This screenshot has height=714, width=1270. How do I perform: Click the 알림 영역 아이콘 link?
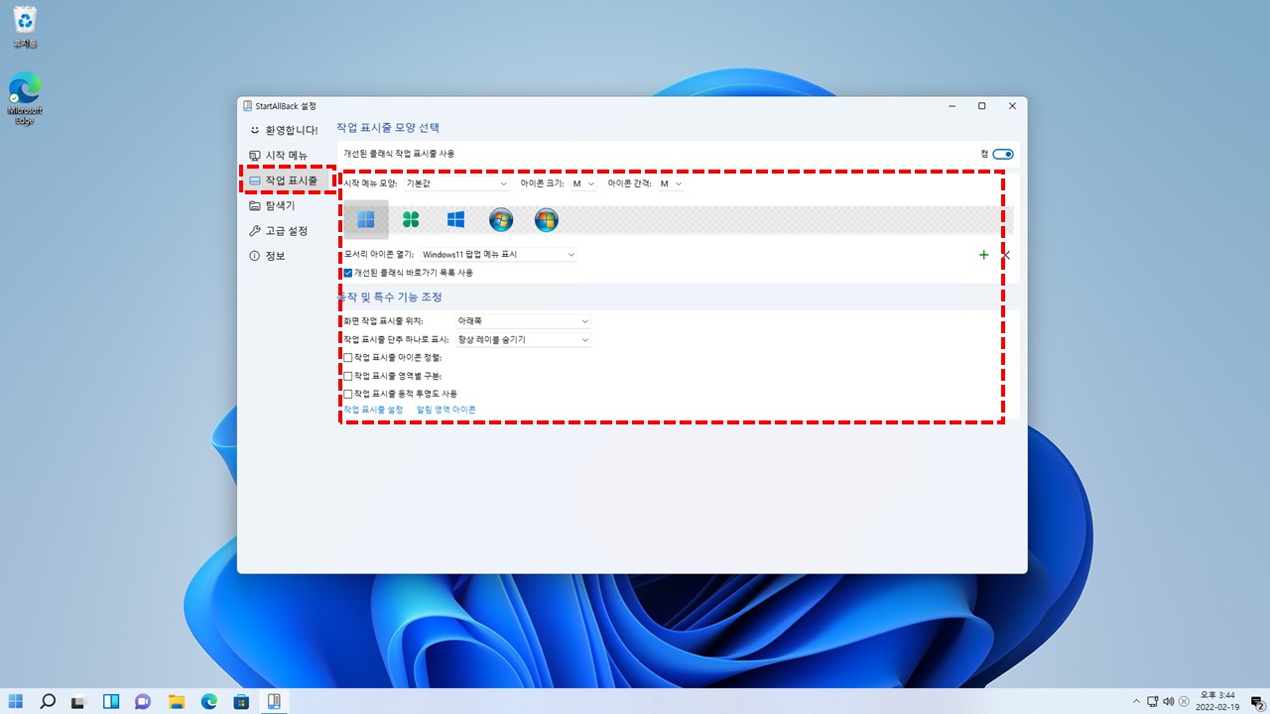click(x=446, y=410)
